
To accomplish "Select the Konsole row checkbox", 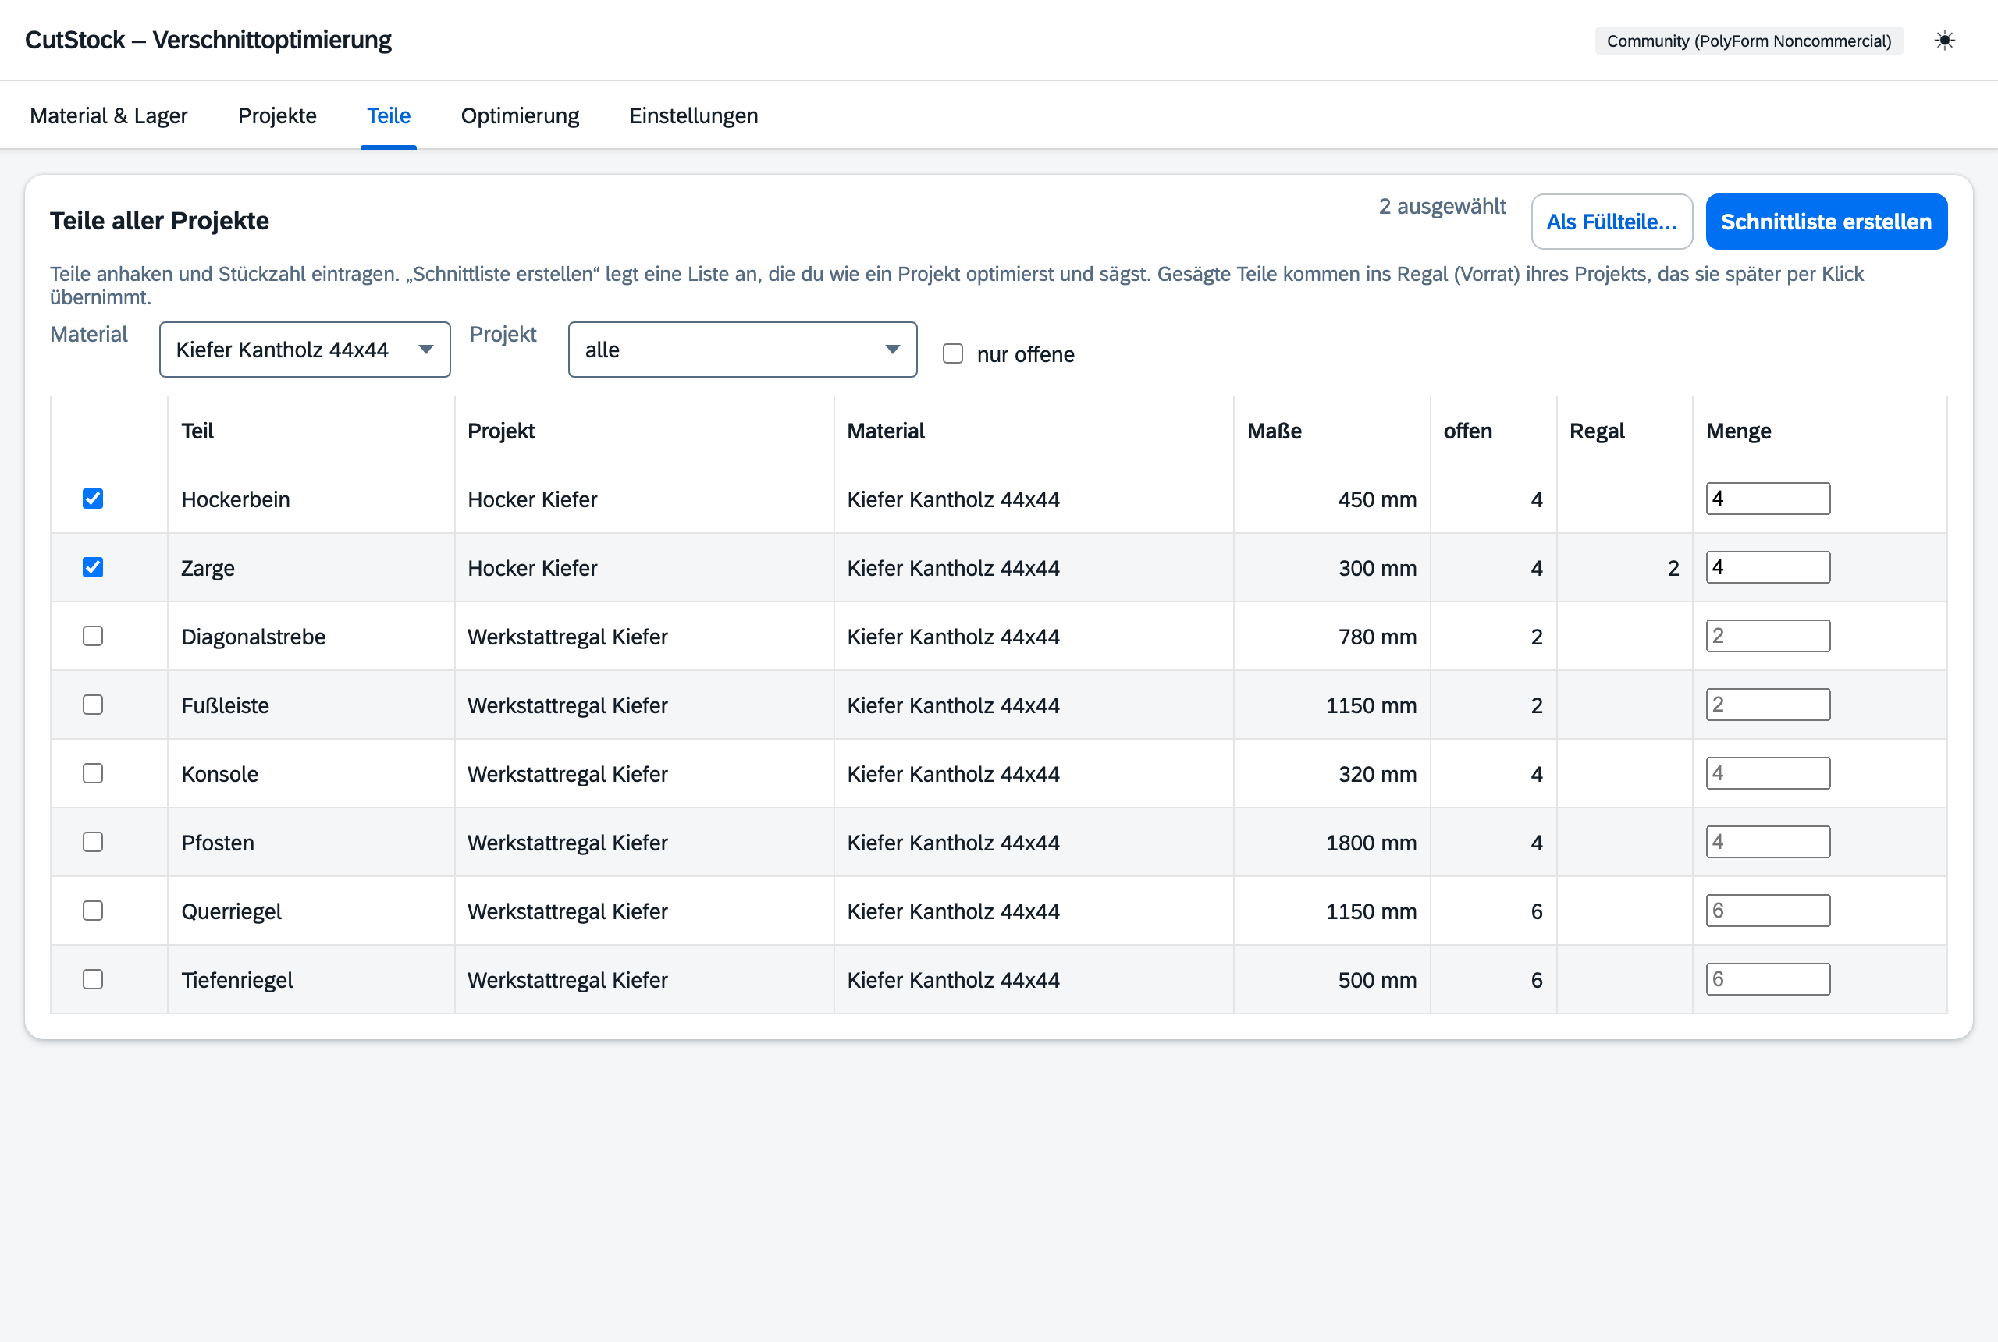I will coord(92,773).
